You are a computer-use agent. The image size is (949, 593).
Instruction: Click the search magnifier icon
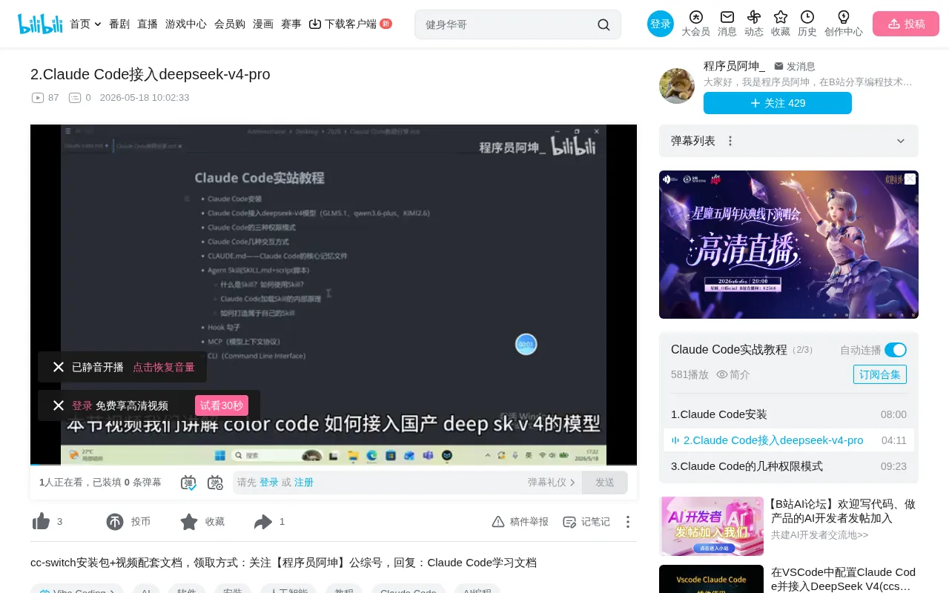click(604, 24)
